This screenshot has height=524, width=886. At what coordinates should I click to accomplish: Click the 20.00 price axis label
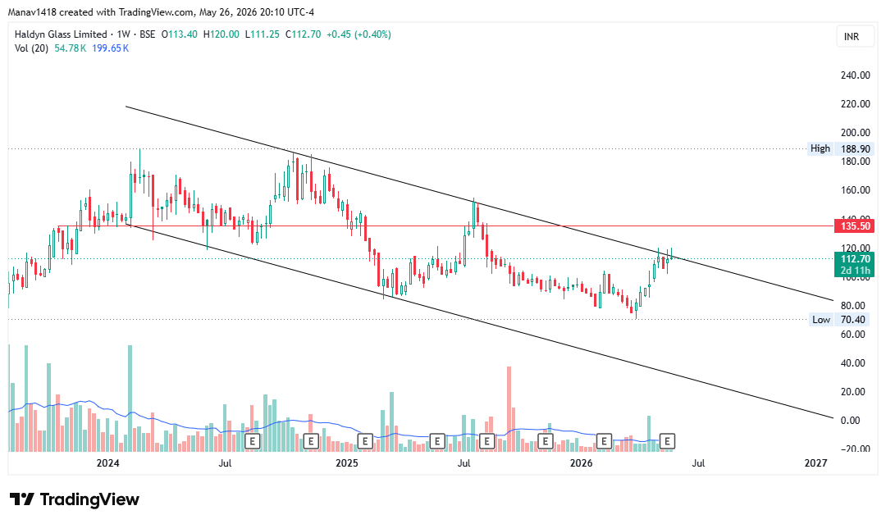click(852, 392)
